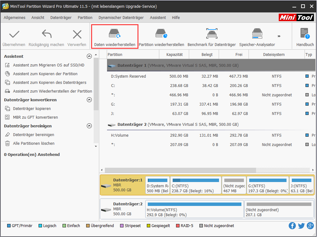Screen dimensions: 317x237
Task: Click the Verwerfen X icon
Action: coord(77,34)
